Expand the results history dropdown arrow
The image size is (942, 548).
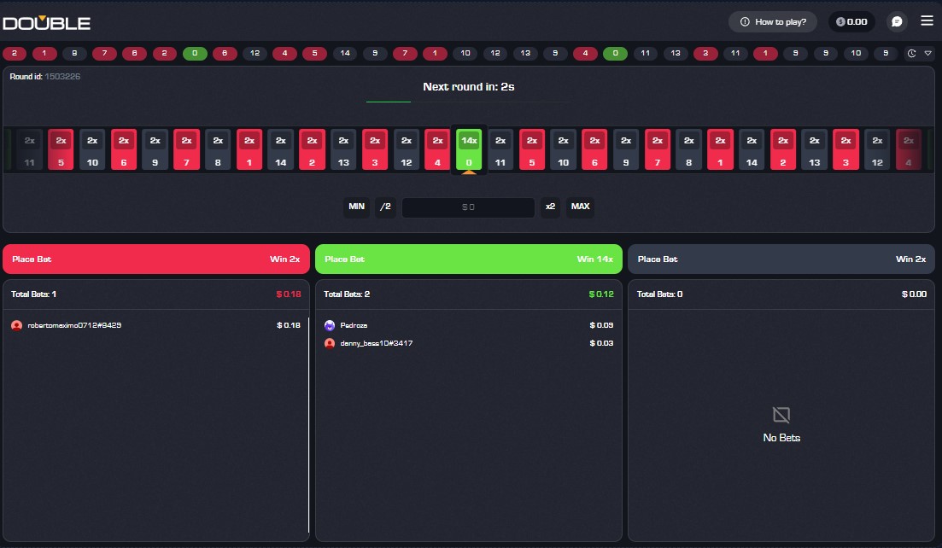pyautogui.click(x=928, y=53)
